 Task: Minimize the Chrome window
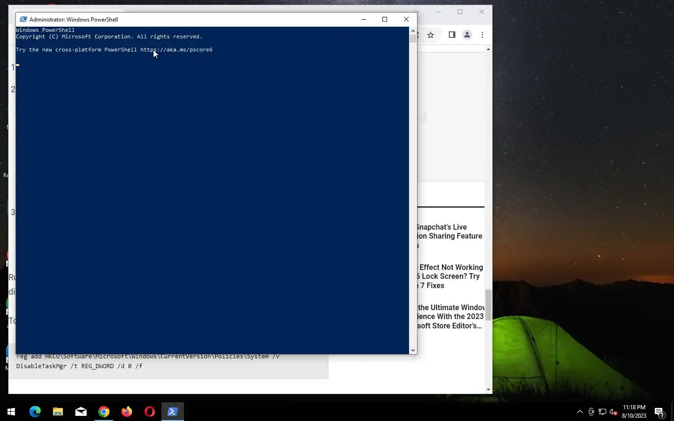pos(439,12)
